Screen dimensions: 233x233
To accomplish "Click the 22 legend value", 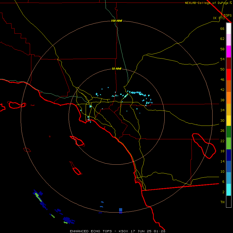I will tap(222, 141).
